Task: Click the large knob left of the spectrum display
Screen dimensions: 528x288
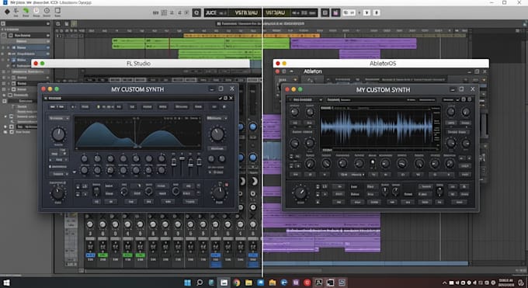Action: click(58, 134)
